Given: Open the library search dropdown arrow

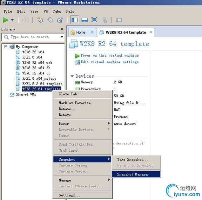Looking at the screenshot, I should [x=62, y=37].
